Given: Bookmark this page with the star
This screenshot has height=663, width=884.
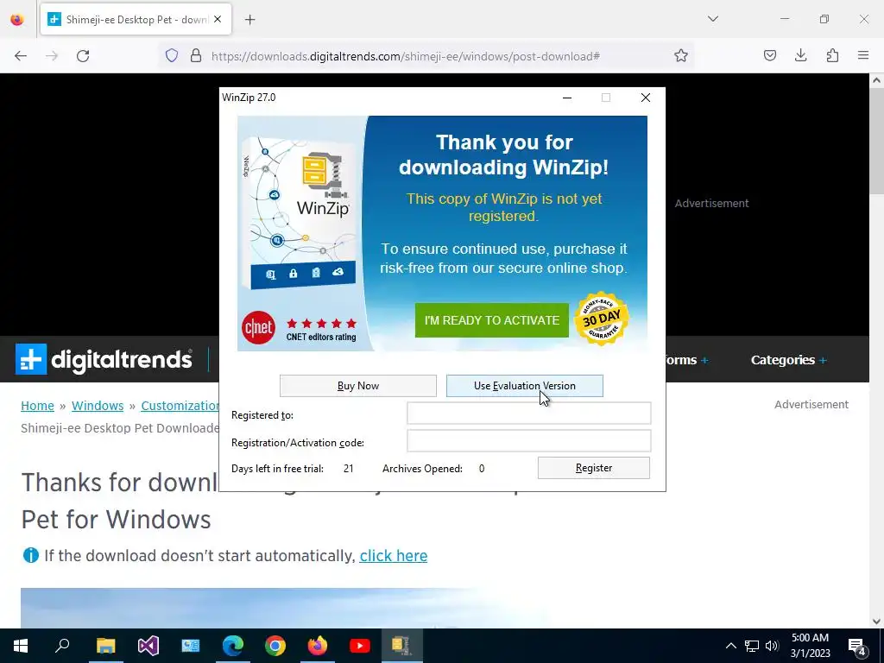Looking at the screenshot, I should (681, 56).
